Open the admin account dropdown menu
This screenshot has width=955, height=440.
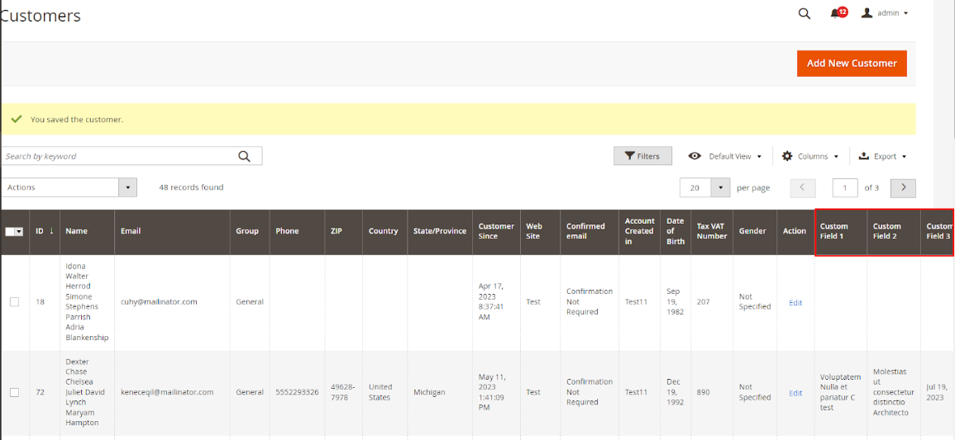(x=893, y=13)
